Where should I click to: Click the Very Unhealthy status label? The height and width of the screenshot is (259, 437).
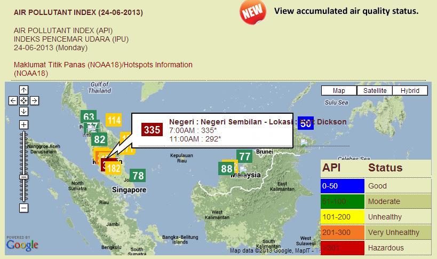tap(394, 232)
